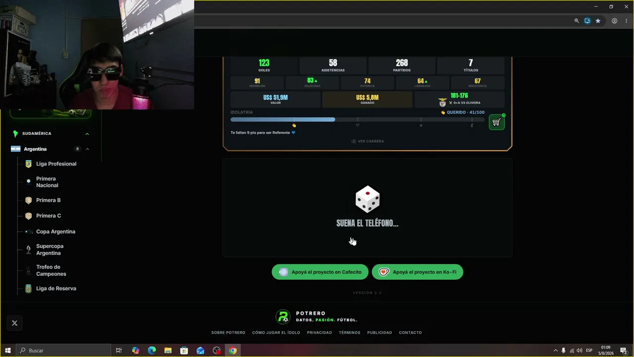The height and width of the screenshot is (357, 634).
Task: Click Apoyá el proyecto en Ko-Fi
Action: (418, 272)
